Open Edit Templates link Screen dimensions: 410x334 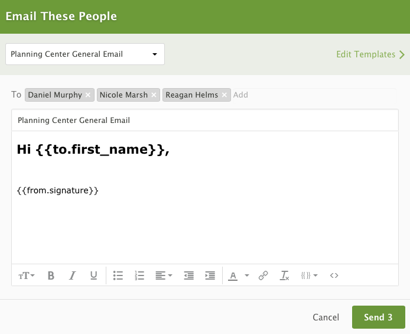[370, 54]
